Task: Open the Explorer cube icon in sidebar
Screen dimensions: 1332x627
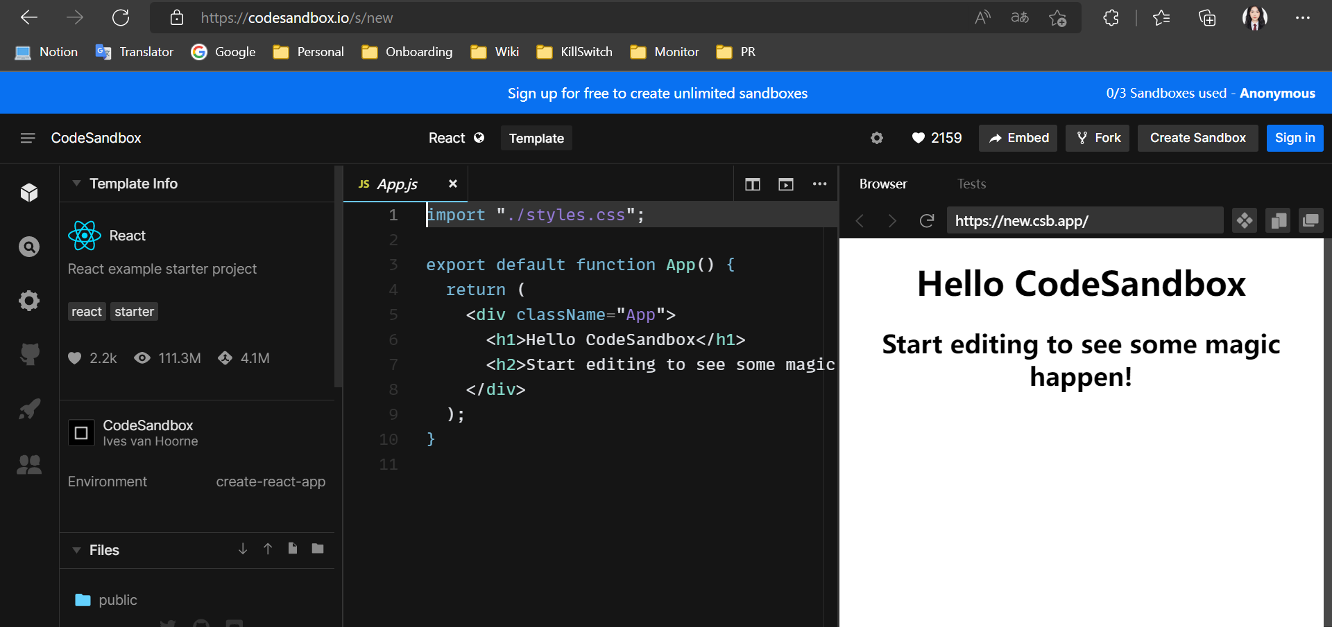Action: coord(29,193)
